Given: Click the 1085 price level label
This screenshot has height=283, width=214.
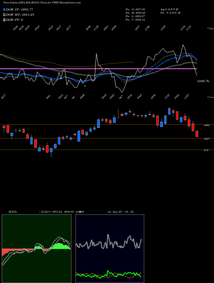Looking at the screenshot, I should pos(207,125).
